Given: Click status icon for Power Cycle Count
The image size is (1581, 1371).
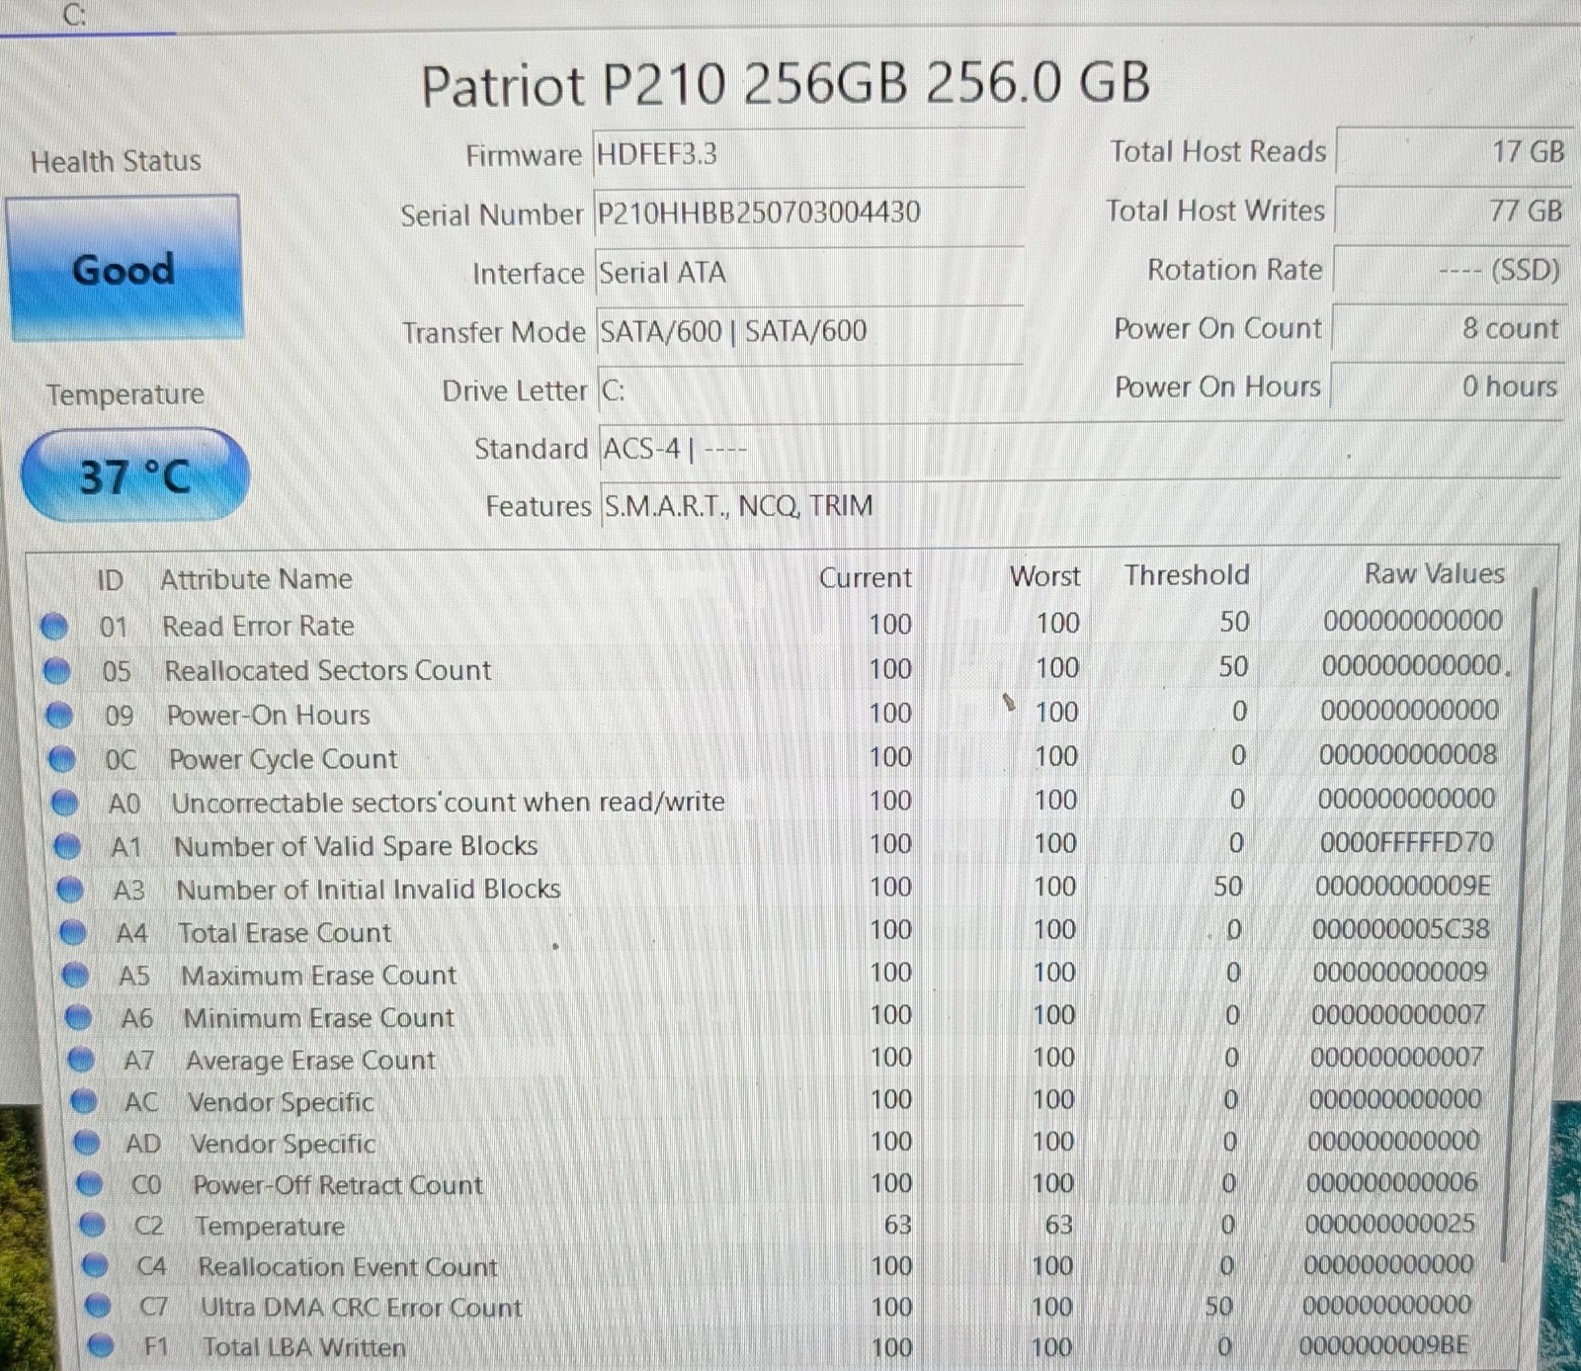Looking at the screenshot, I should click(61, 760).
